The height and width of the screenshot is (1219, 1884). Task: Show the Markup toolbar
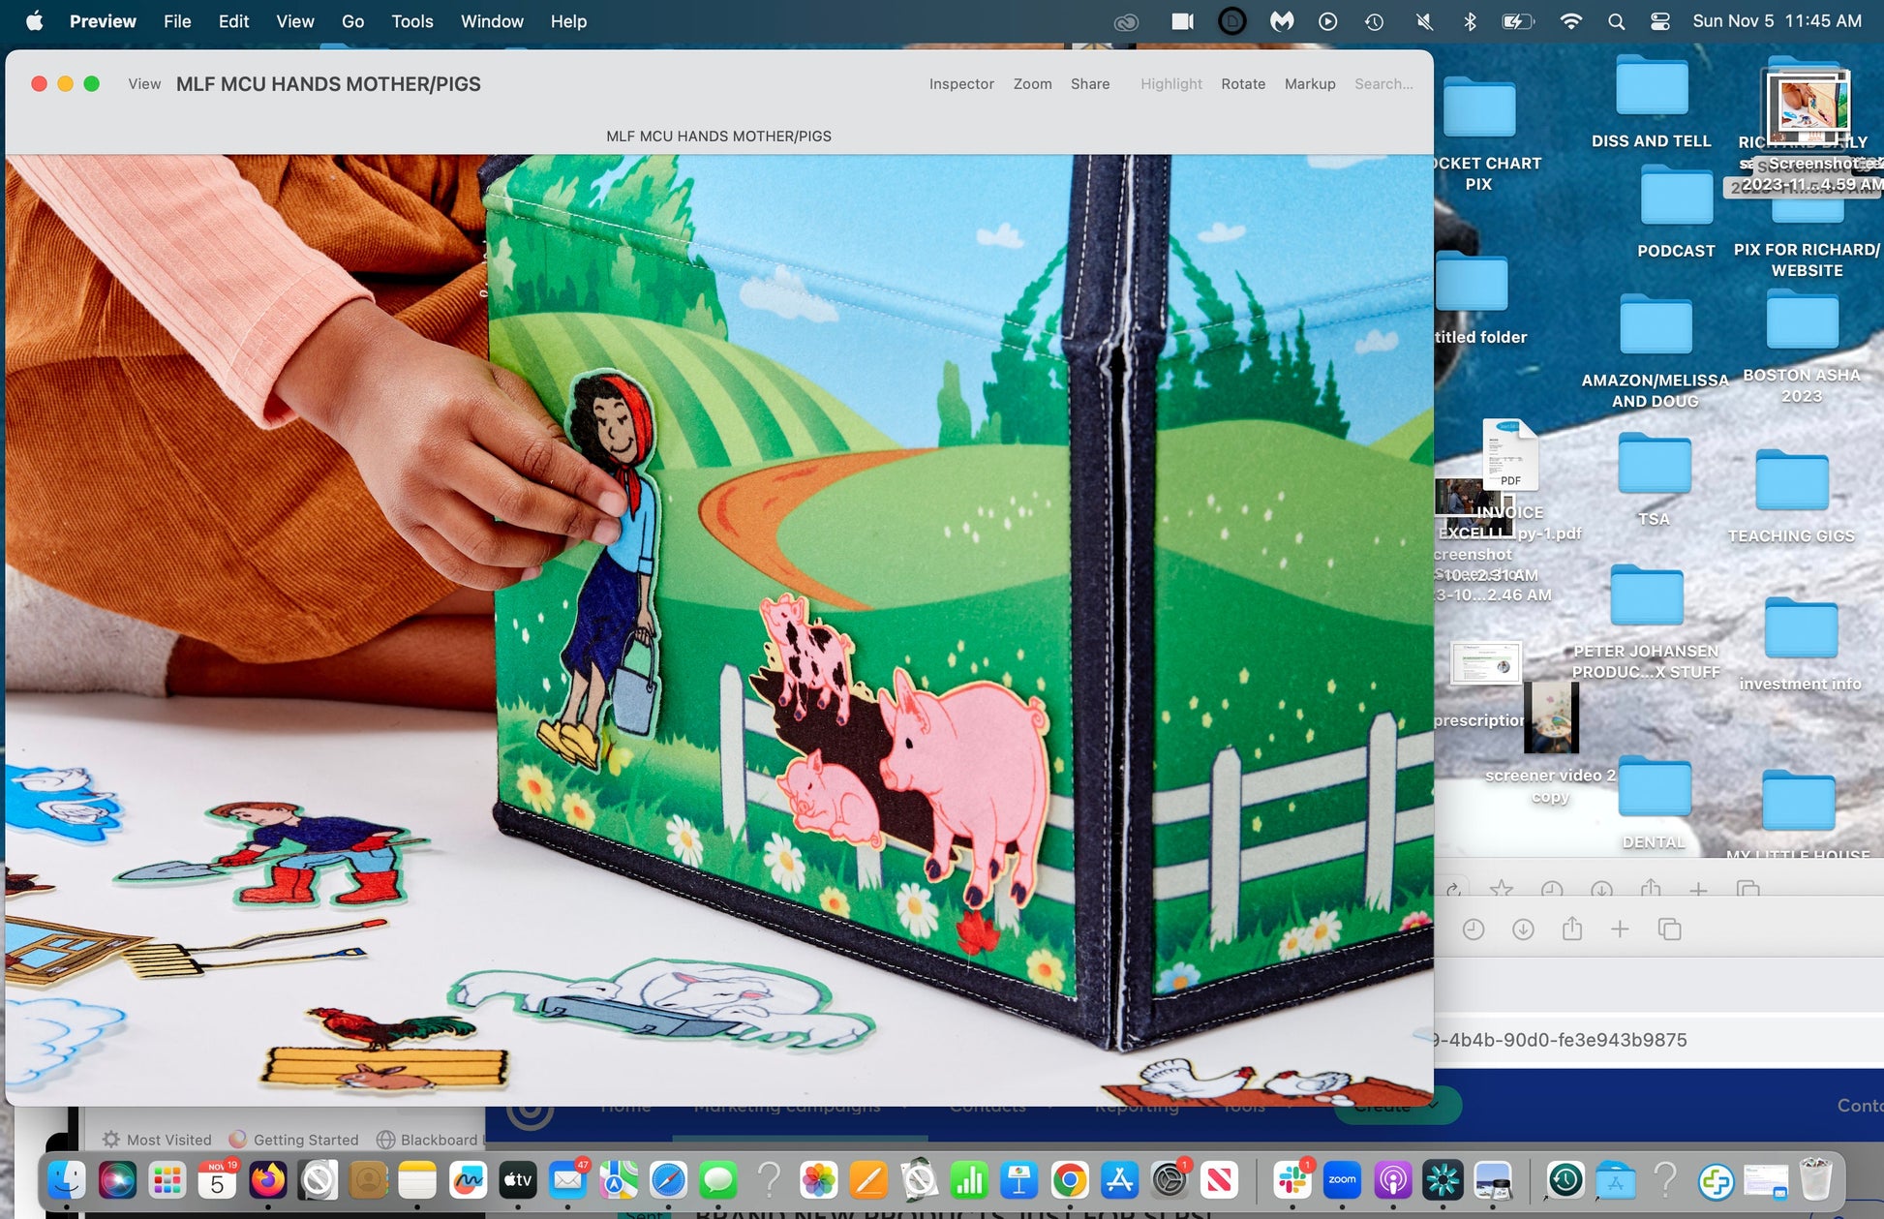click(x=1309, y=84)
